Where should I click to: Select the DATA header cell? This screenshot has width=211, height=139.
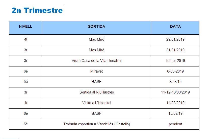[175, 27]
